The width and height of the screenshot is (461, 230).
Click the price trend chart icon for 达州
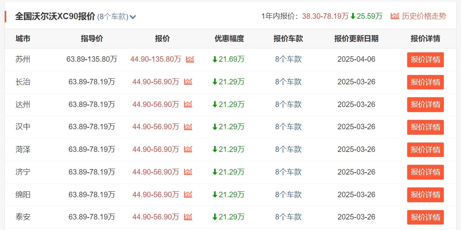(188, 104)
